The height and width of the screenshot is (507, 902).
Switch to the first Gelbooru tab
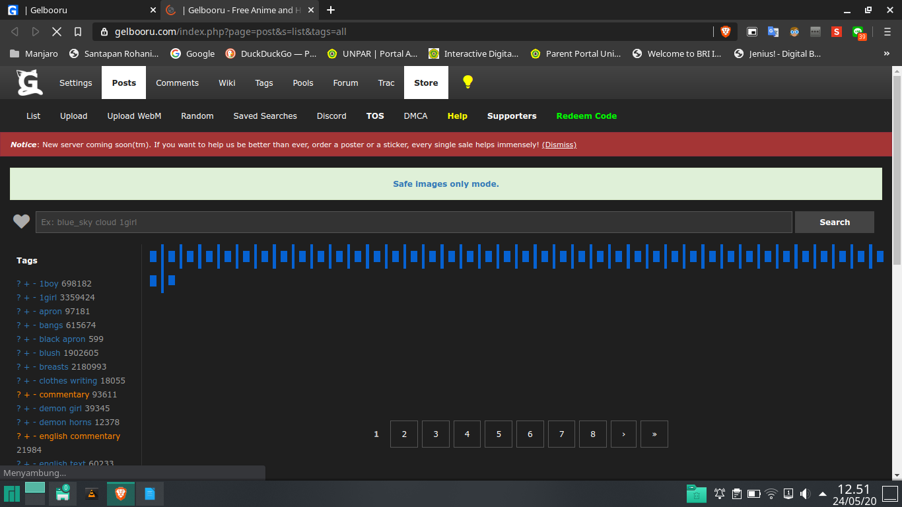click(79, 10)
